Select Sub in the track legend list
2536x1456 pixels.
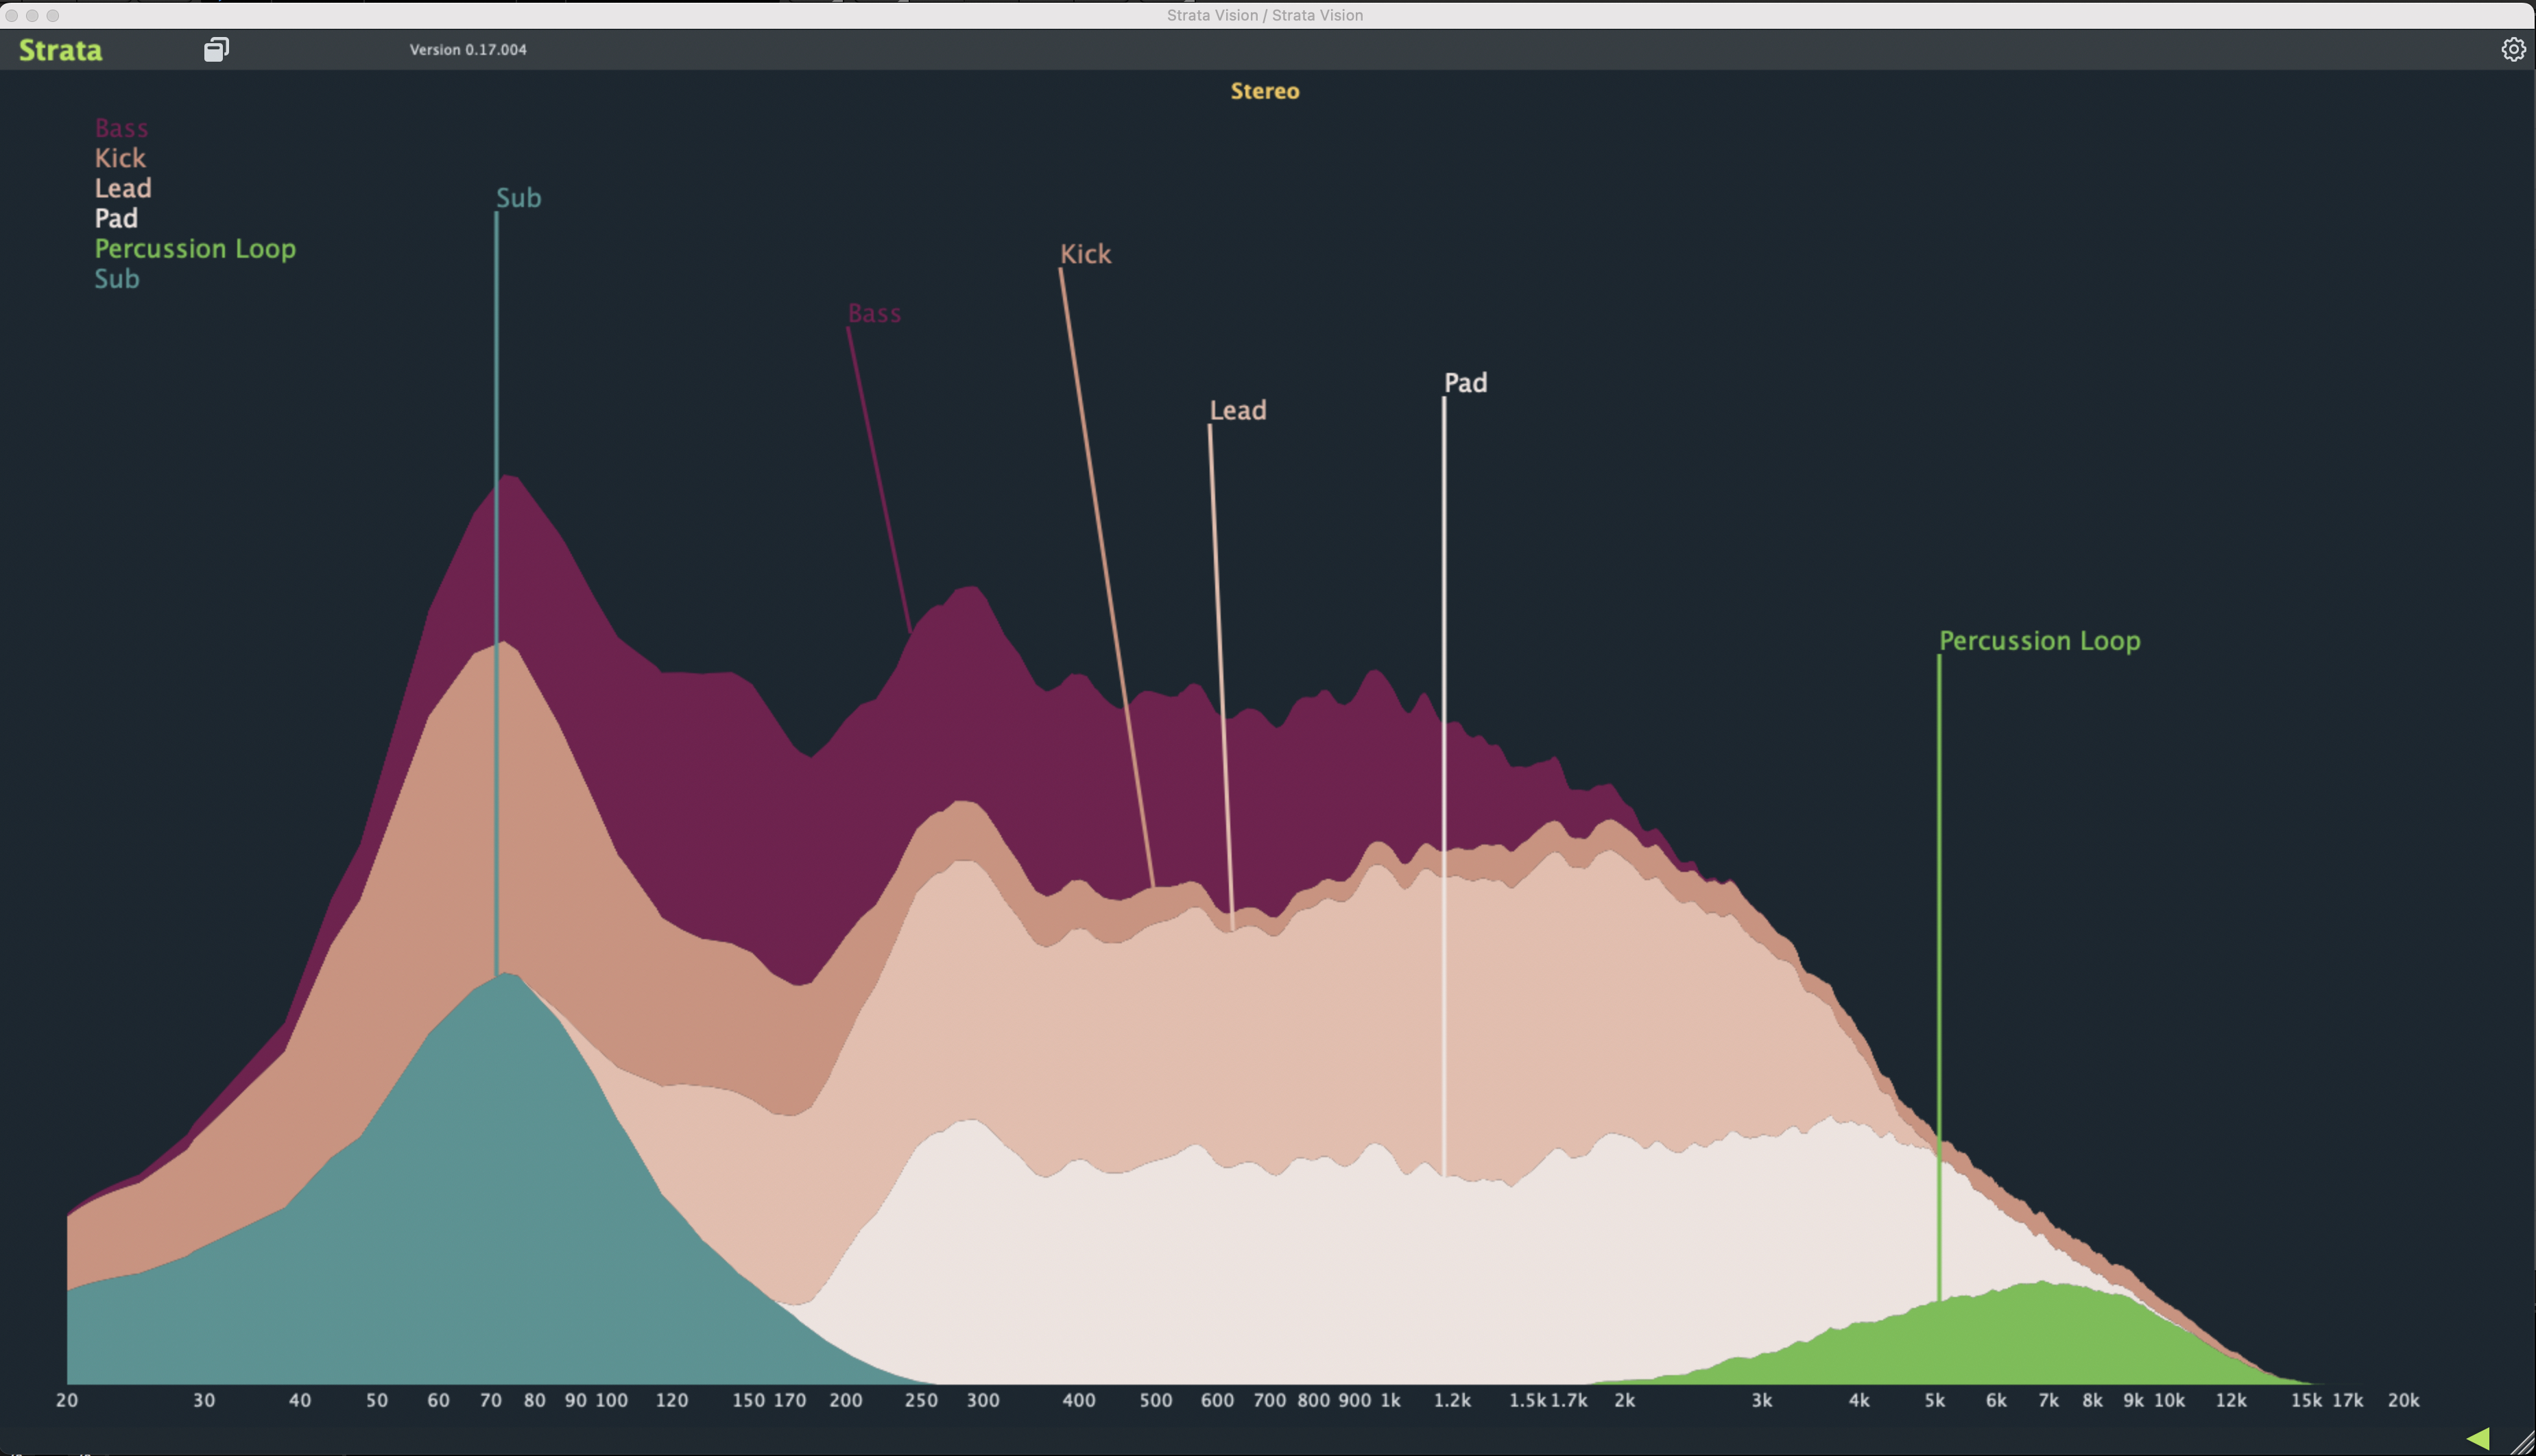click(117, 279)
